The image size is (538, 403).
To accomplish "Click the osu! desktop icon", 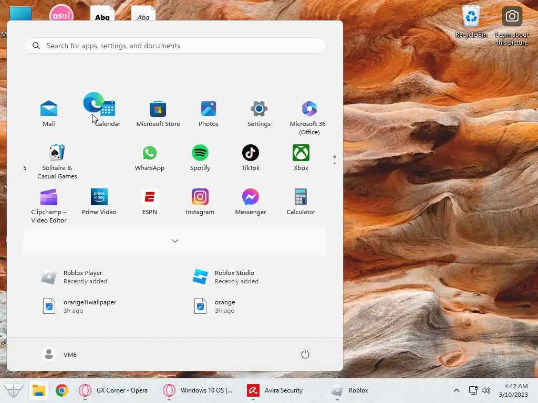I will [x=61, y=14].
